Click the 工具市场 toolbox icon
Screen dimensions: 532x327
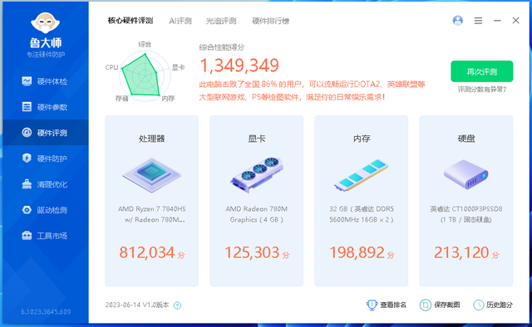[27, 235]
